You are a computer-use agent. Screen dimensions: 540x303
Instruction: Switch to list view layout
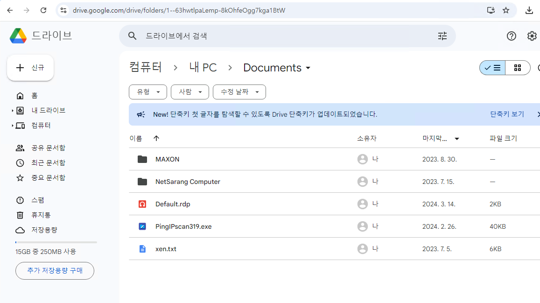[492, 68]
